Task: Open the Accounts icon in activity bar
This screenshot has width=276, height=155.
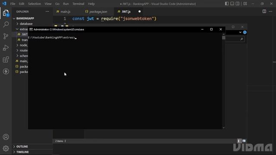Action: [x=6, y=137]
